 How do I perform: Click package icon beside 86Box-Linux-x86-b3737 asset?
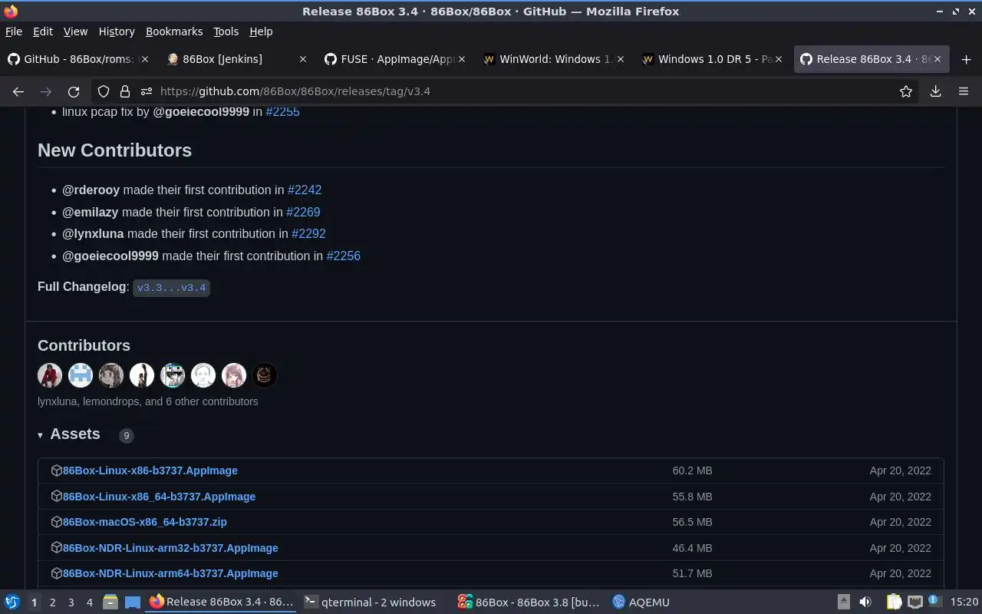tap(56, 470)
